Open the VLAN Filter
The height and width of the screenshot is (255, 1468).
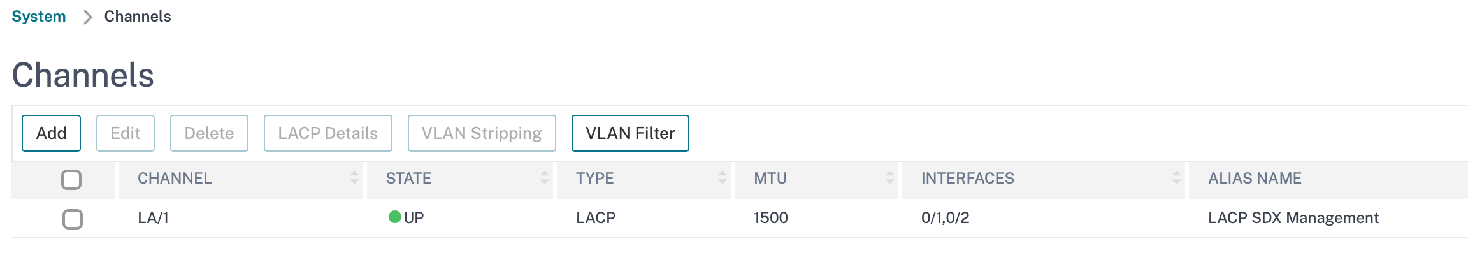630,133
